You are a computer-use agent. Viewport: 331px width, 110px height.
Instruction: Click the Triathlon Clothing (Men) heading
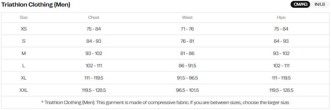coord(36,5)
